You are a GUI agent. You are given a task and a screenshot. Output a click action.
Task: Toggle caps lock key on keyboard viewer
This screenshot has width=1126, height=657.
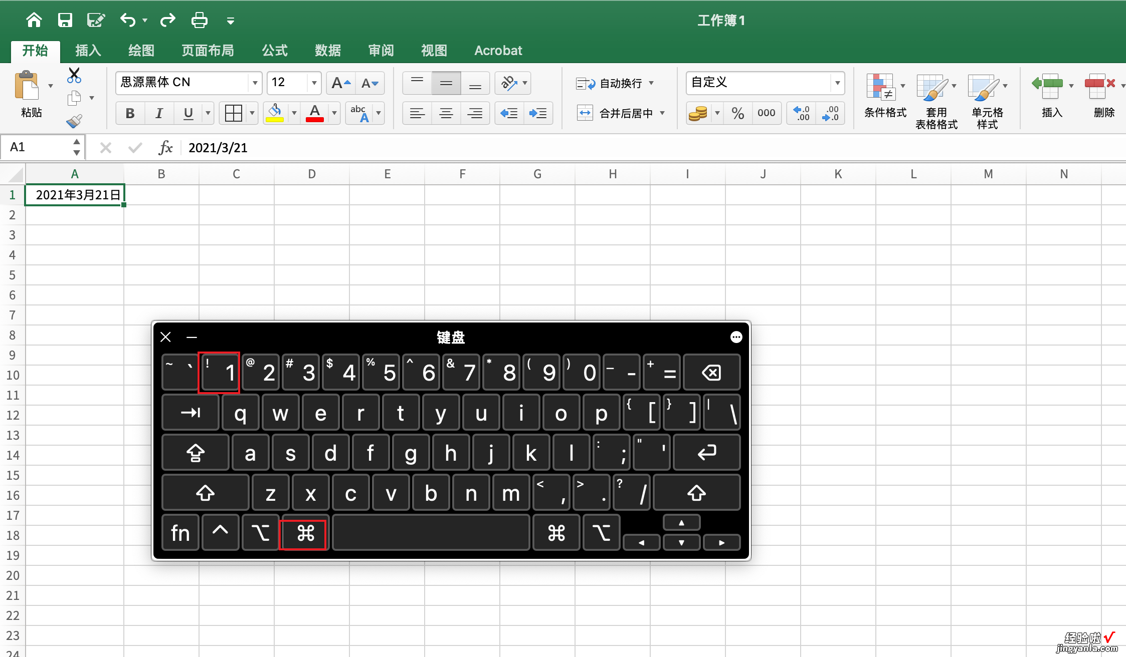[196, 453]
